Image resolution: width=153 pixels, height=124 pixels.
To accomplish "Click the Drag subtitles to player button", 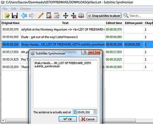I will (x=104, y=16).
